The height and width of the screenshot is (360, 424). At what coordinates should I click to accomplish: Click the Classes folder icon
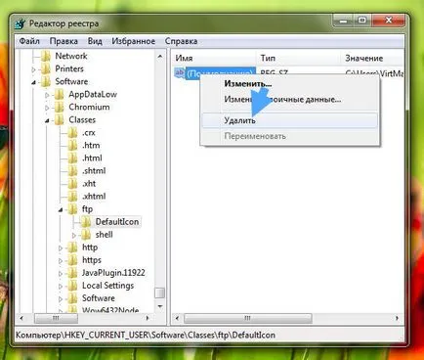coord(60,120)
